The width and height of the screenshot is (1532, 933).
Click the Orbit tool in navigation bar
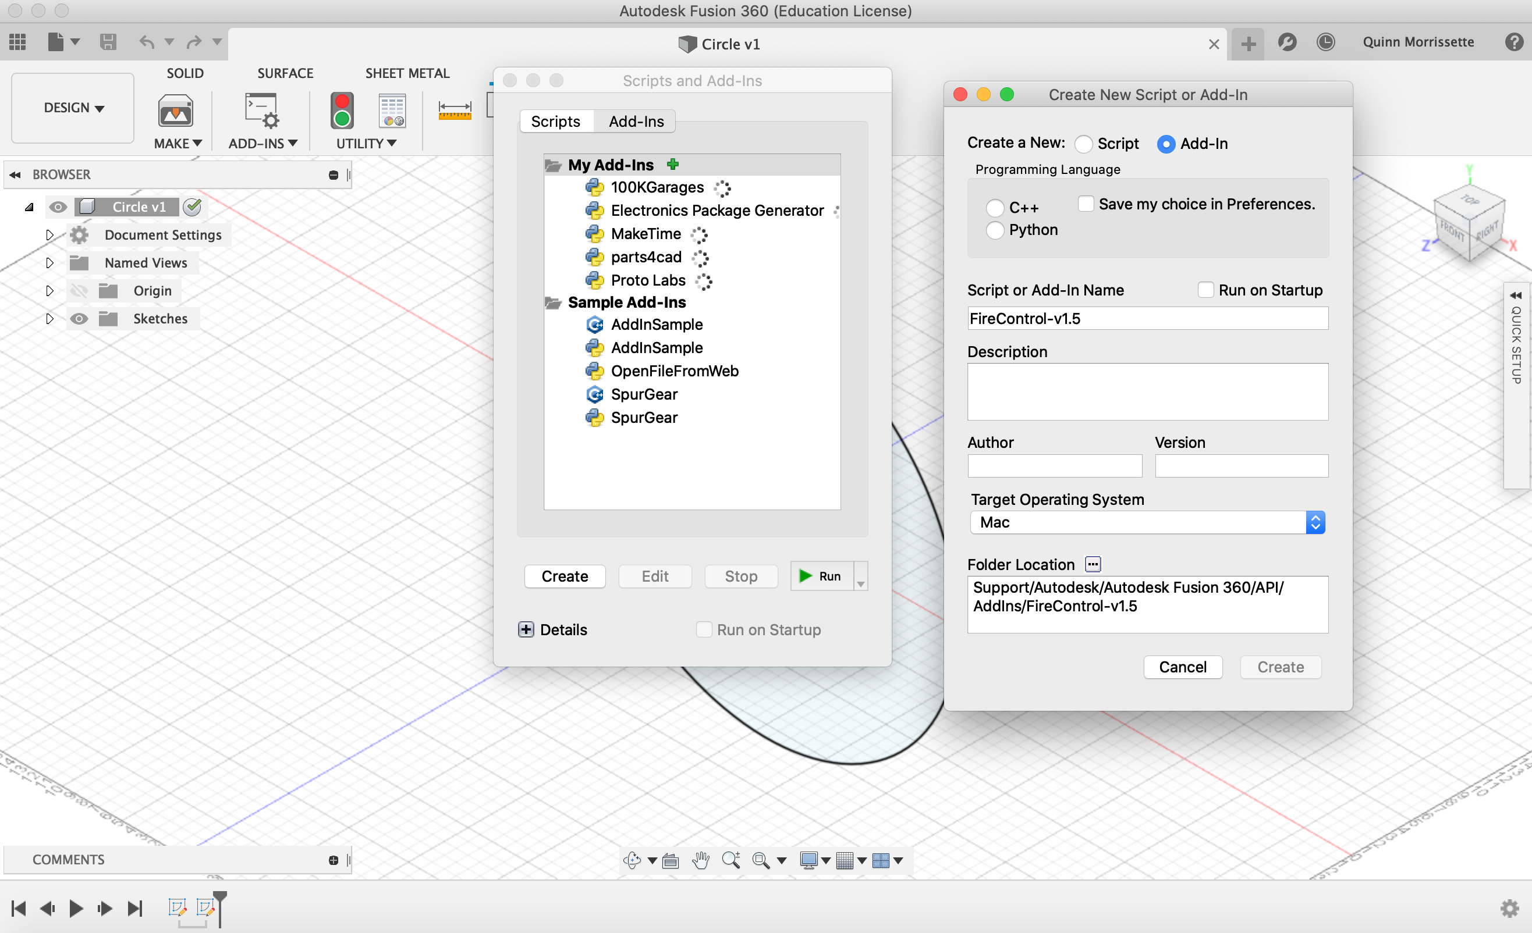(632, 860)
